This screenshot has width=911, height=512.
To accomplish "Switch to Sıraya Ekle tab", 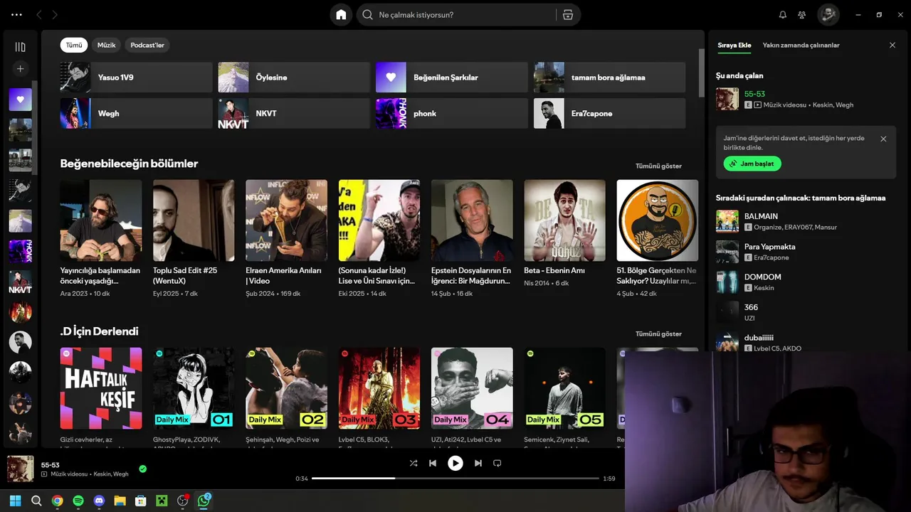I will point(734,45).
